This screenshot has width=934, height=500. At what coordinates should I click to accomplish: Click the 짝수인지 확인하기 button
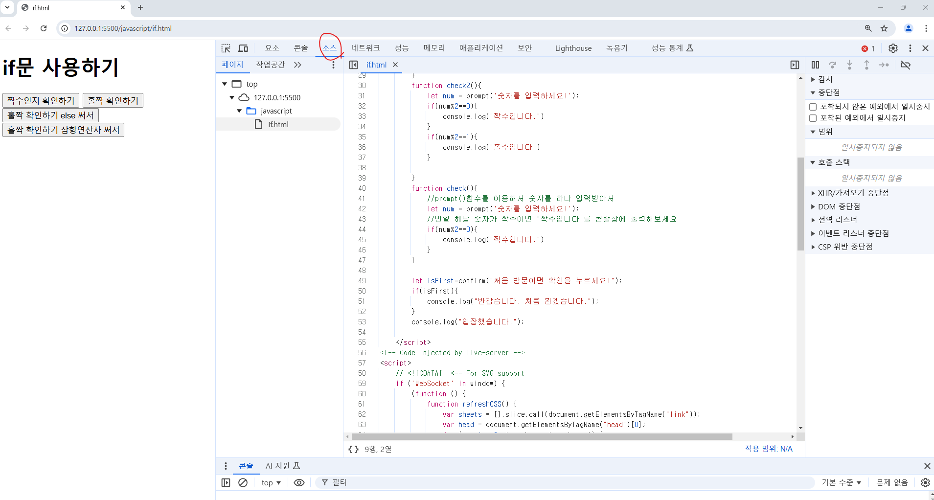[x=41, y=100]
